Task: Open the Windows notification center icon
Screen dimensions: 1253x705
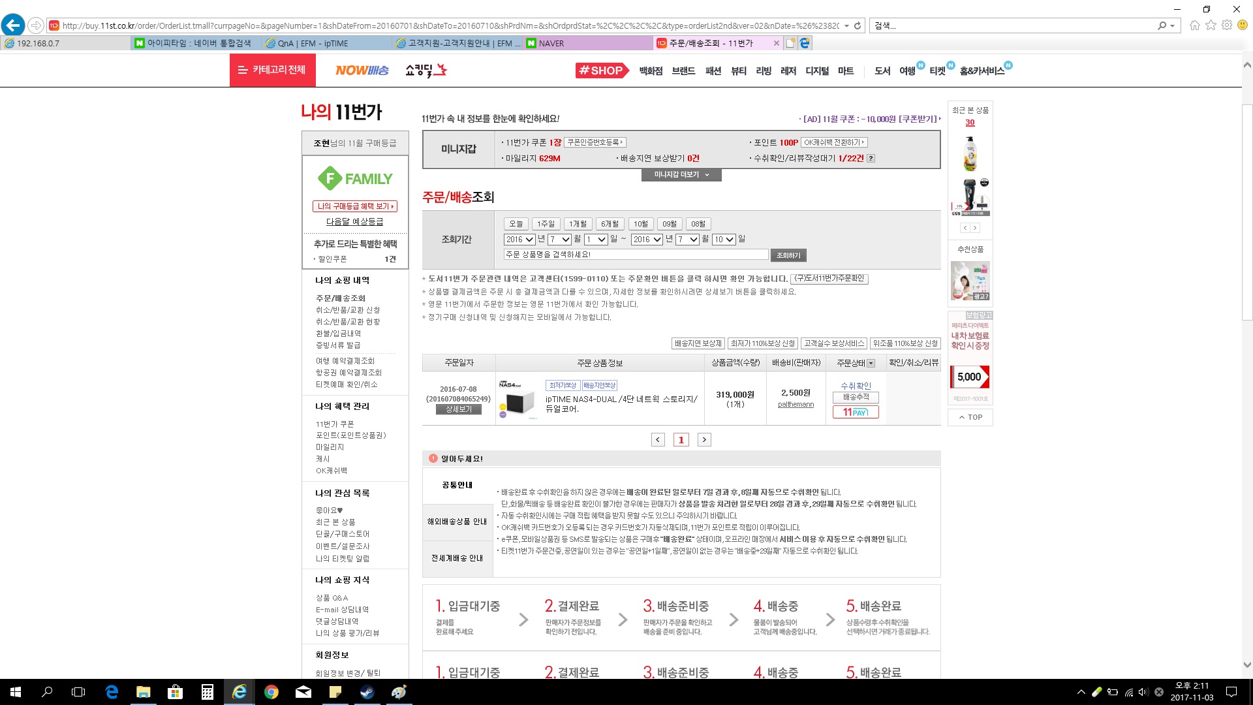Action: click(x=1231, y=692)
